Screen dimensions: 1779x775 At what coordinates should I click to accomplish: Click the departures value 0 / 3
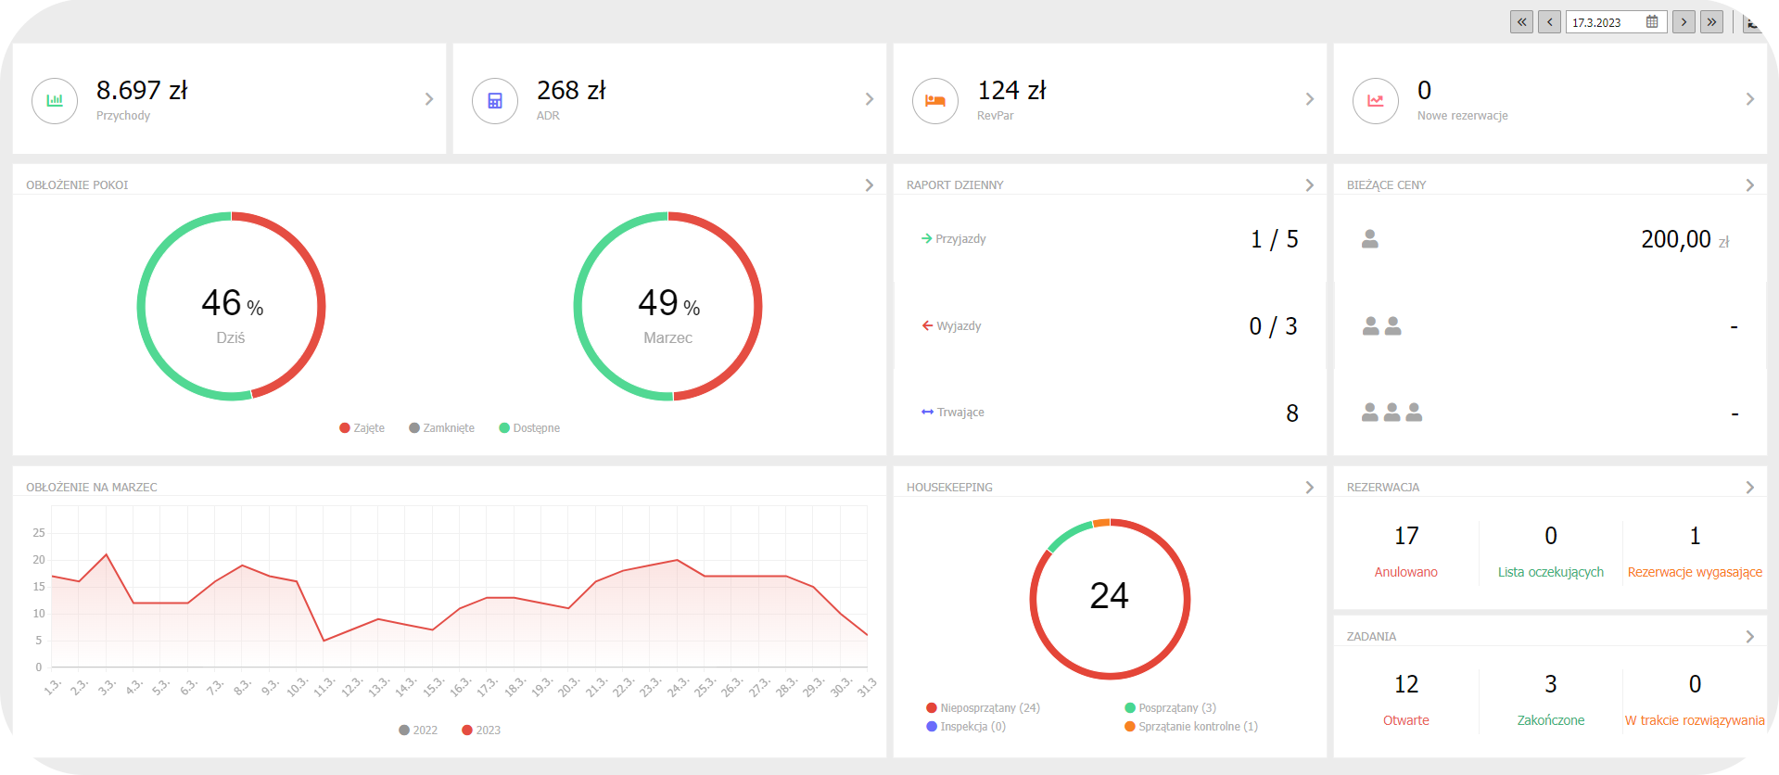point(1273,326)
